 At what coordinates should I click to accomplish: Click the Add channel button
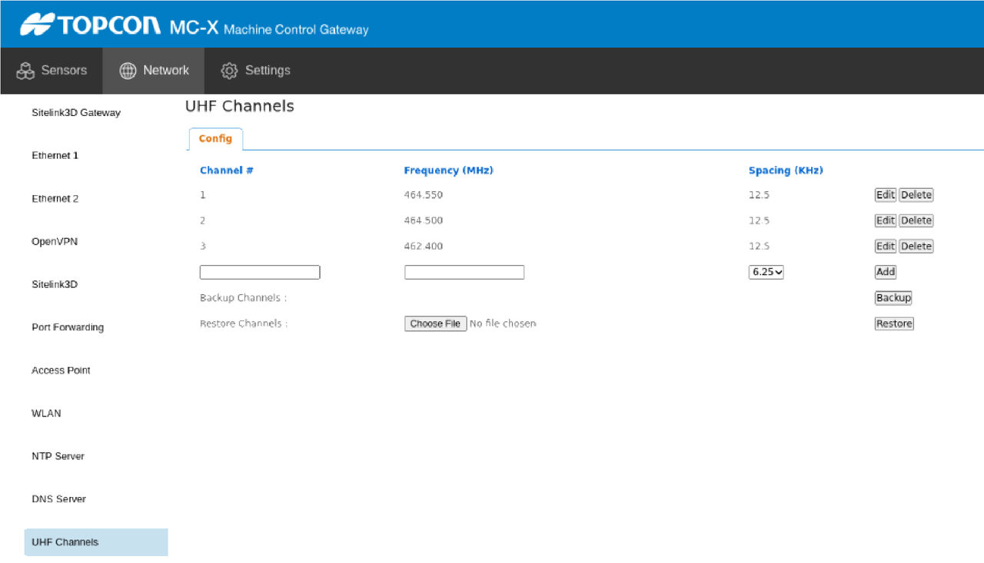[886, 272]
